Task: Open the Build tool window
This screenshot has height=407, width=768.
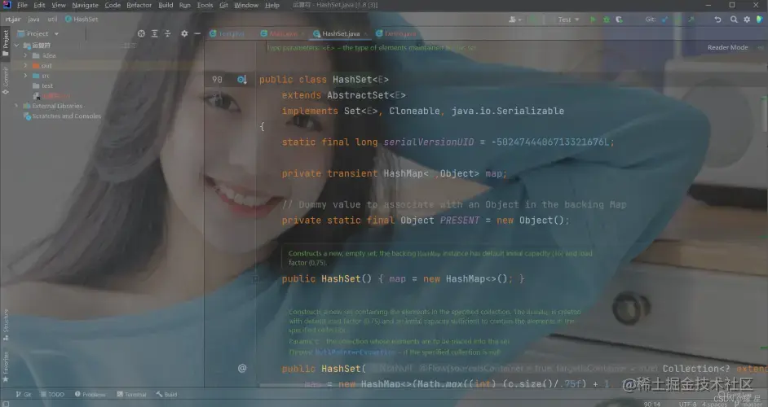Action: tap(166, 394)
